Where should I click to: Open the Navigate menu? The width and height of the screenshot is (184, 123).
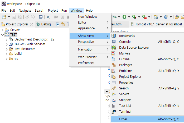(25, 11)
